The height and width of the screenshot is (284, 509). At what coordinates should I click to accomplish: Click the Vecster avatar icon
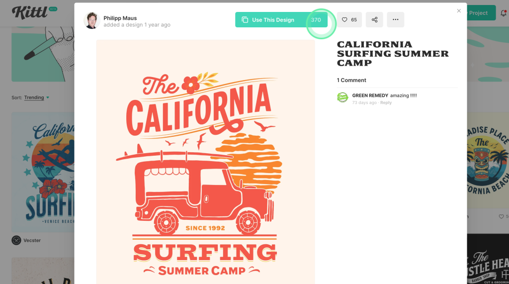click(16, 240)
